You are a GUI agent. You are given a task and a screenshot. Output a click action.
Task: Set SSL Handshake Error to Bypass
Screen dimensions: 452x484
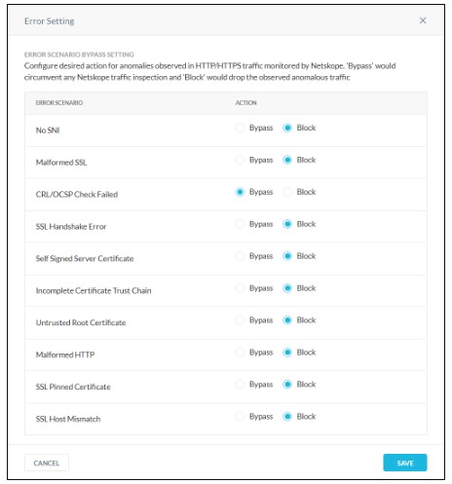click(x=240, y=224)
